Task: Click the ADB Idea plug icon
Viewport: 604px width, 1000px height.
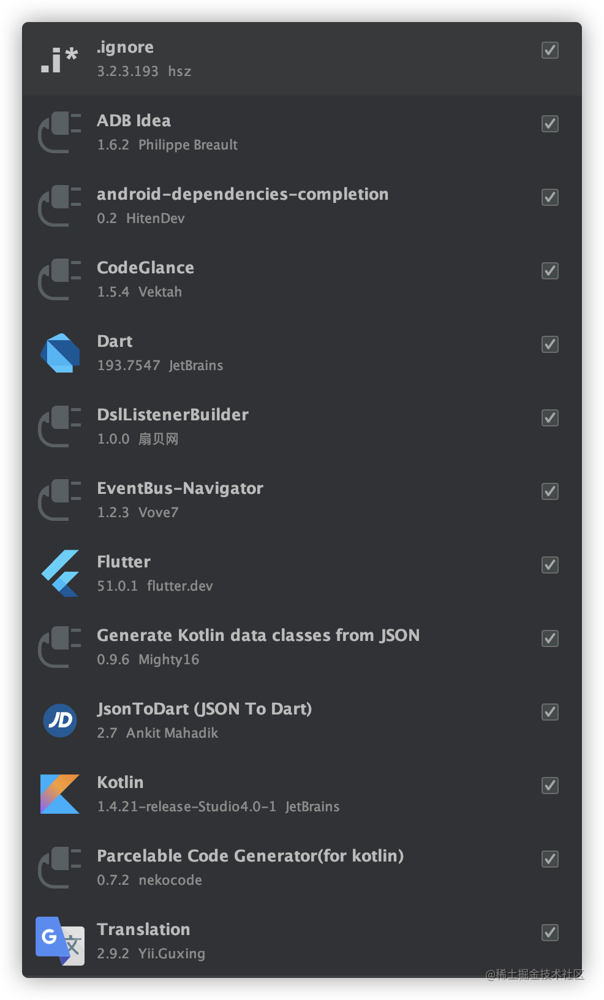Action: 59,132
